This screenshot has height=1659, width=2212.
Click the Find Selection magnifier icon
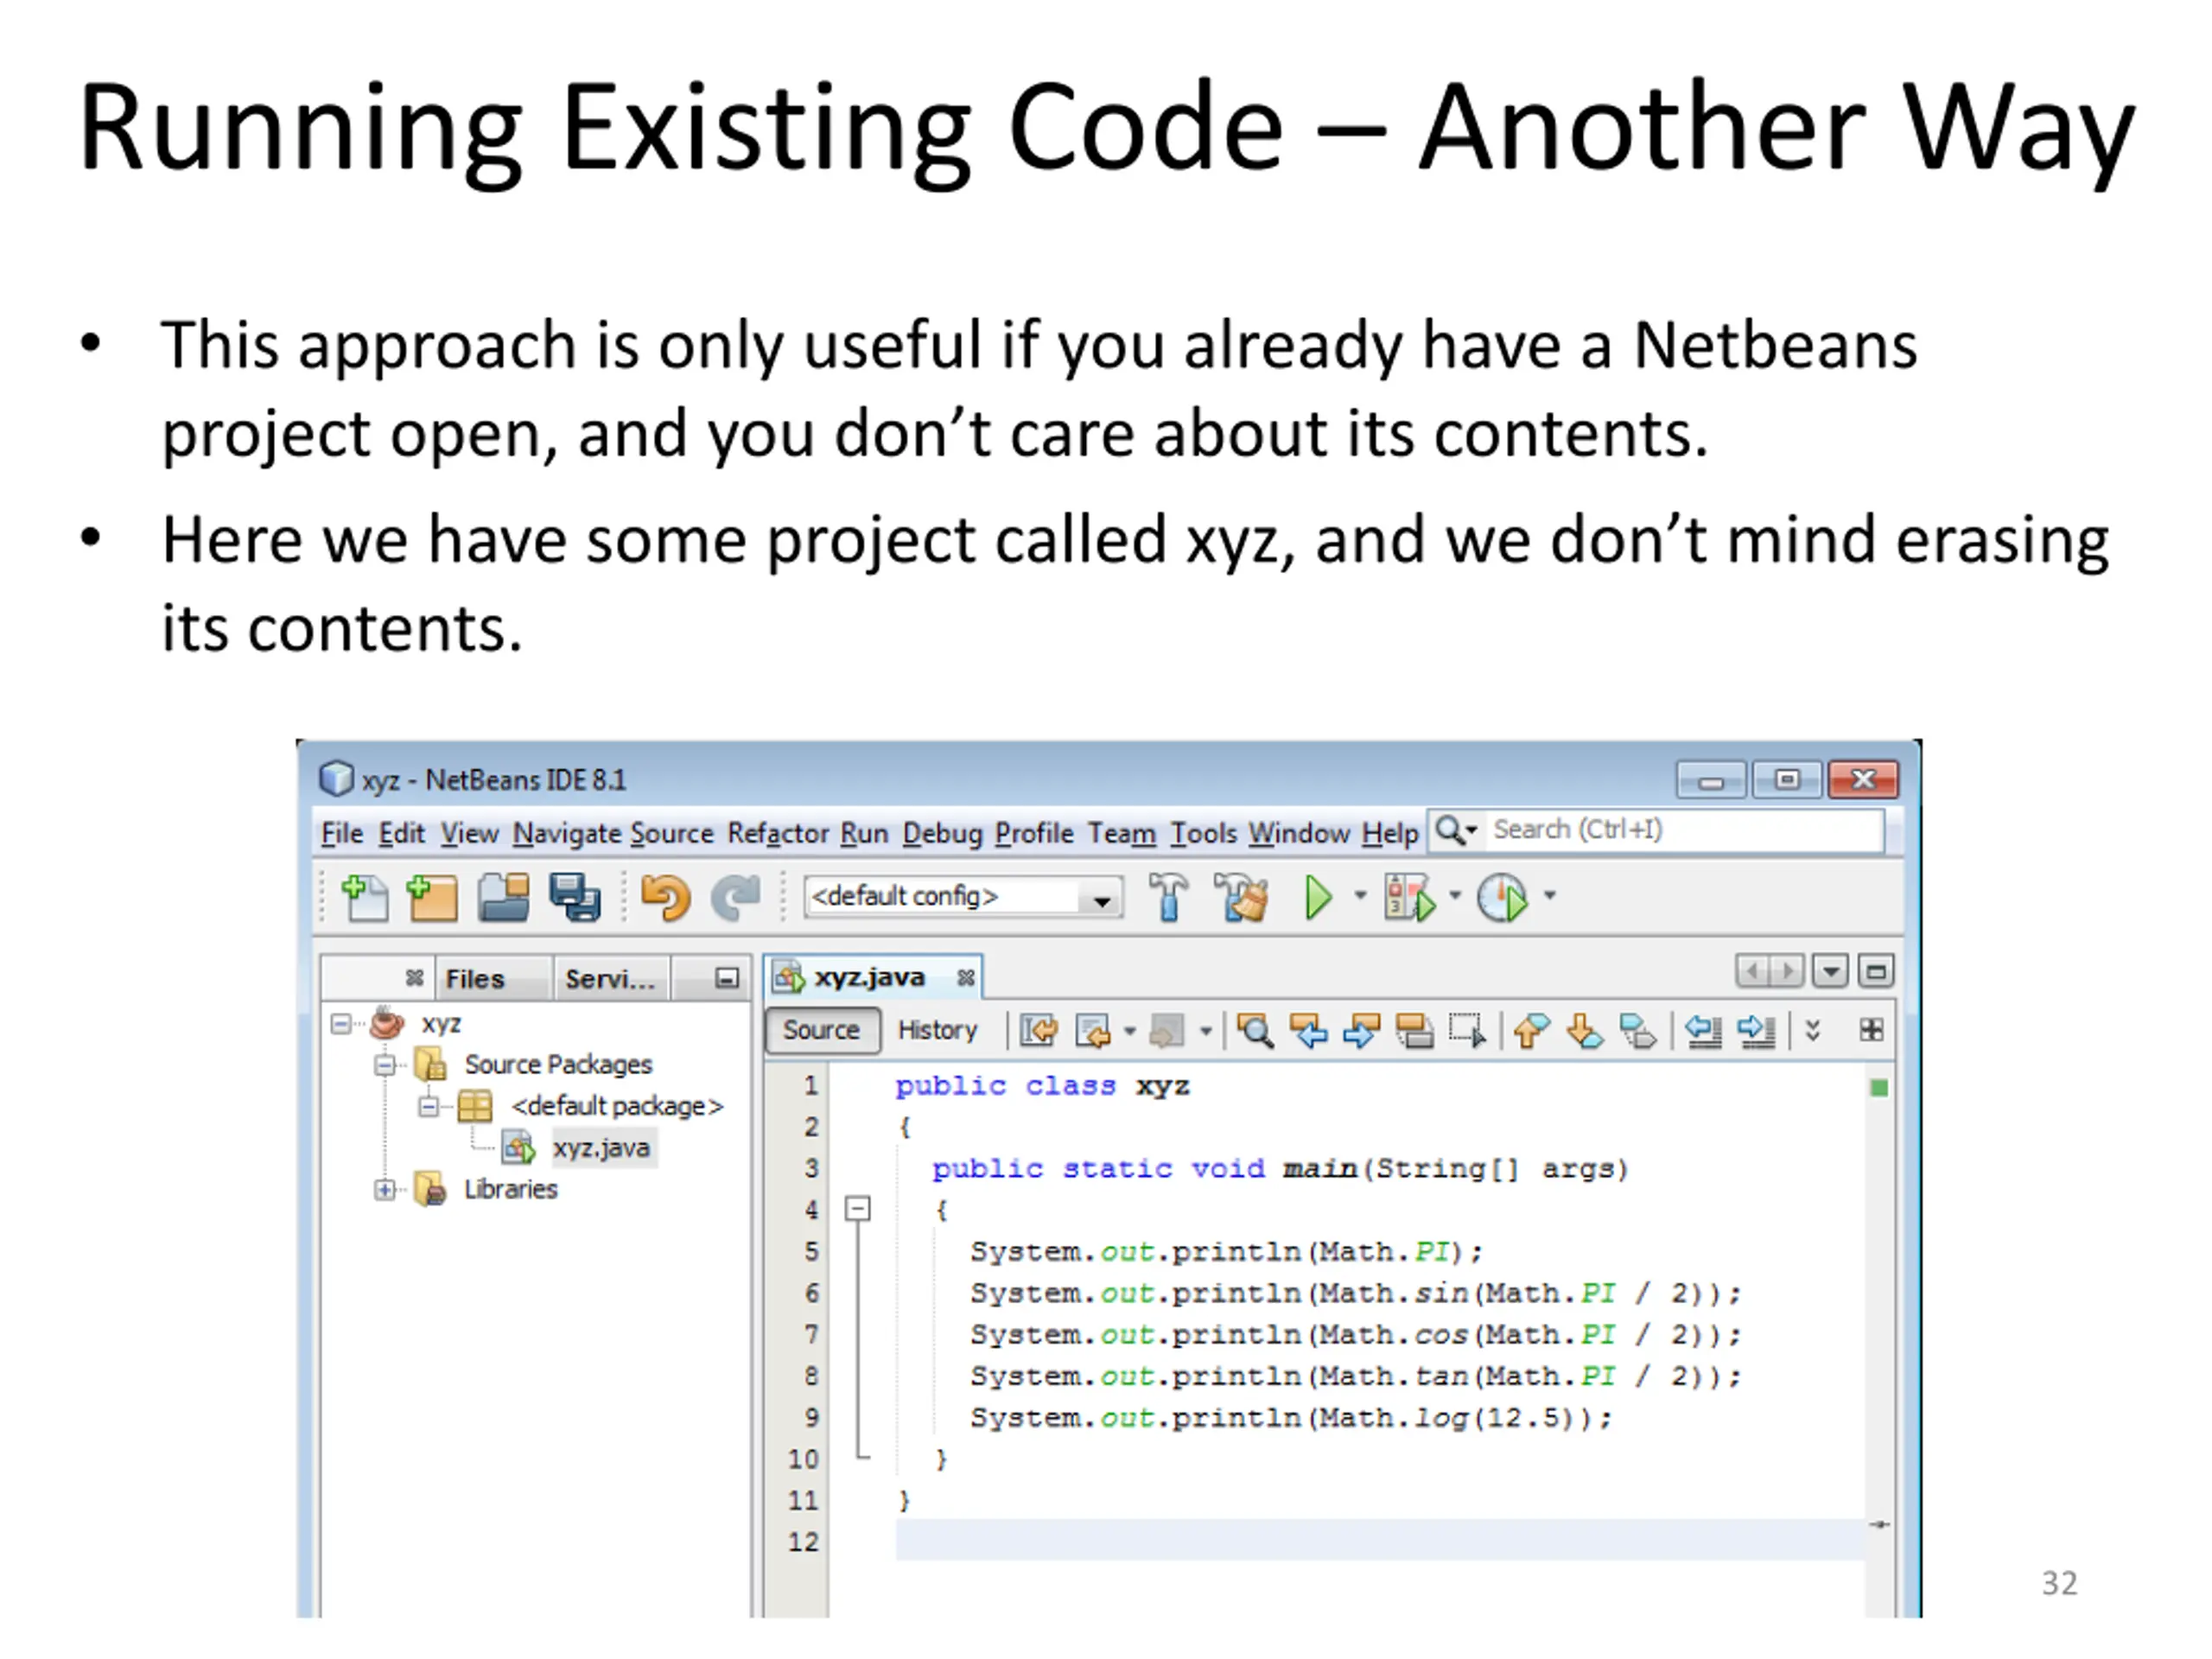(1255, 1030)
